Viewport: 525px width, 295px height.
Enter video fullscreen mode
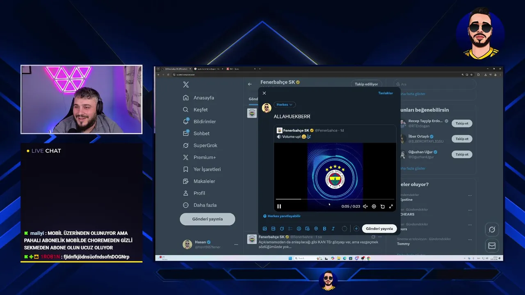pos(391,206)
